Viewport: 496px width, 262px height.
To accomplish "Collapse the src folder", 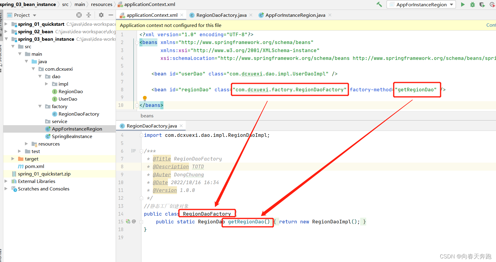I will (x=13, y=46).
